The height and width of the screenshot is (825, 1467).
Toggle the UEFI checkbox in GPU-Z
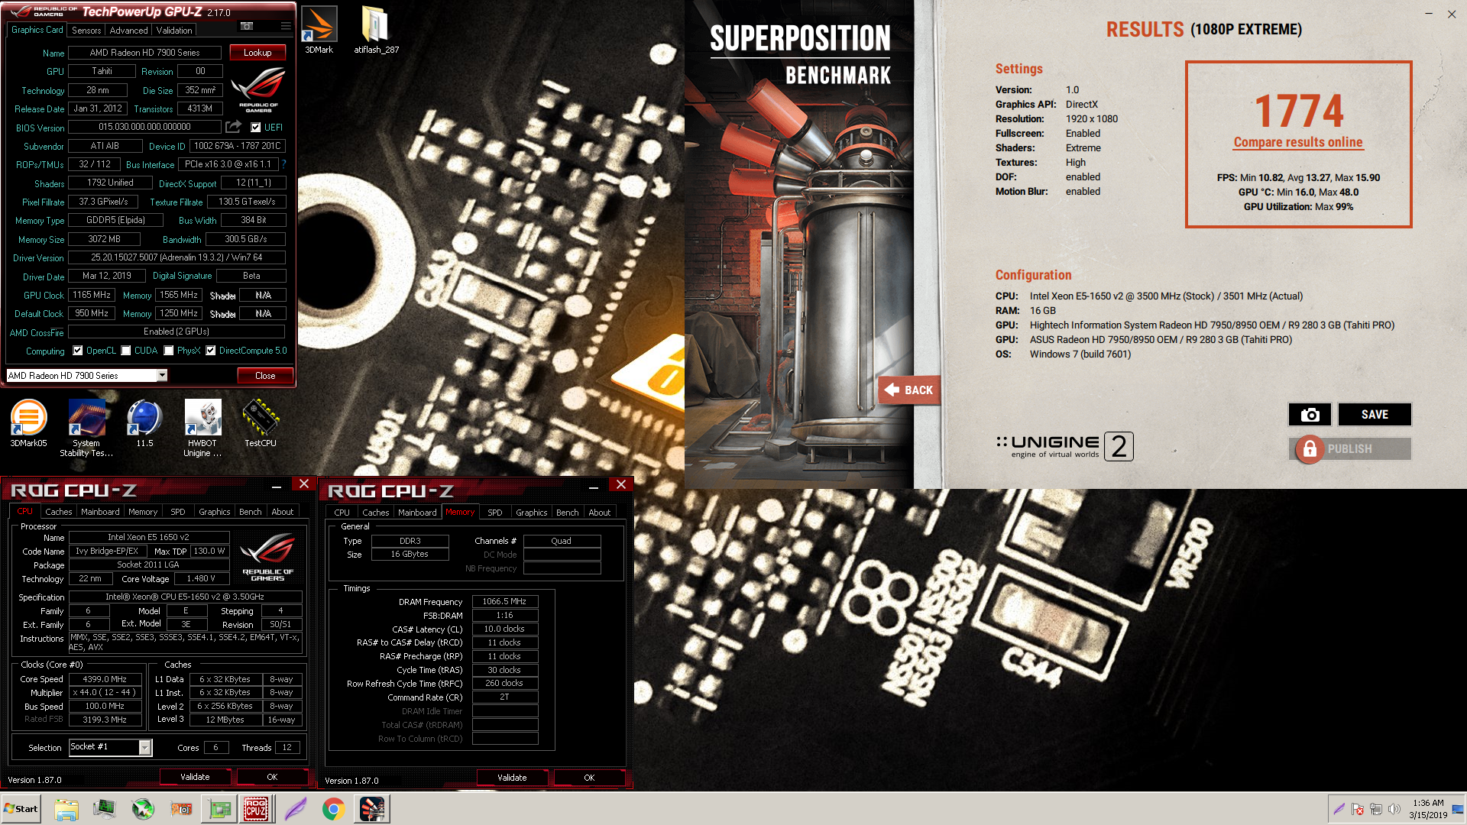[x=256, y=128]
